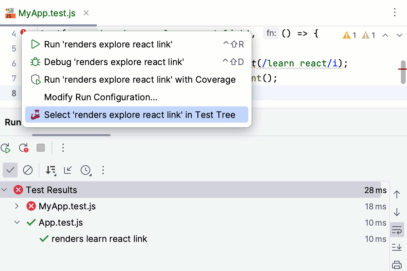Screen dimensions: 407x271
Task: Click Modify Run Configuration in the popup
Action: [x=101, y=97]
